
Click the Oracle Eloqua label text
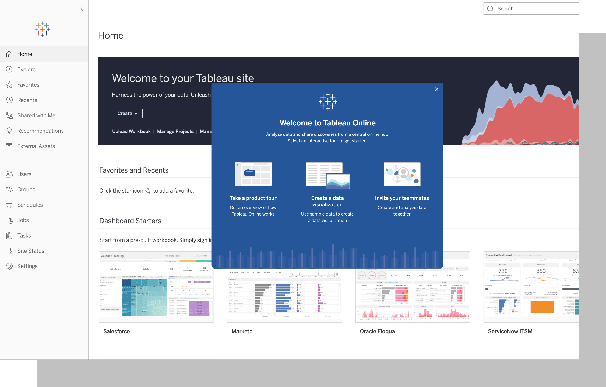(377, 331)
